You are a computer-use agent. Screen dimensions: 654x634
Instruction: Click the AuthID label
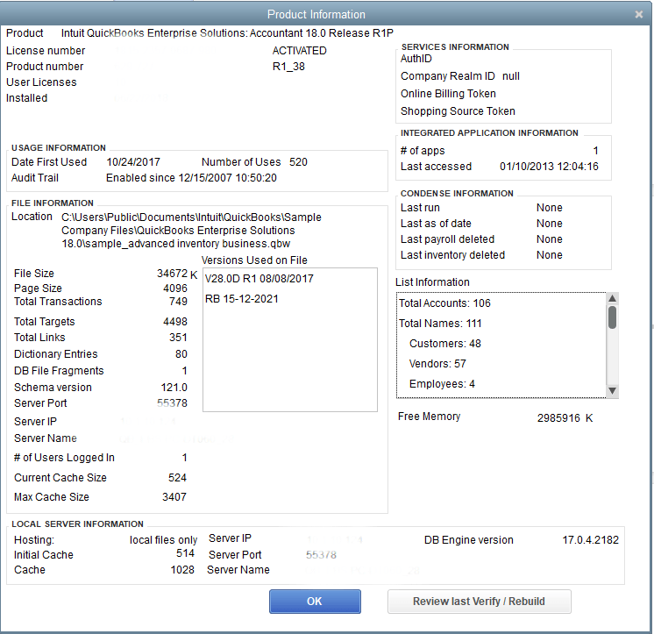click(x=416, y=59)
